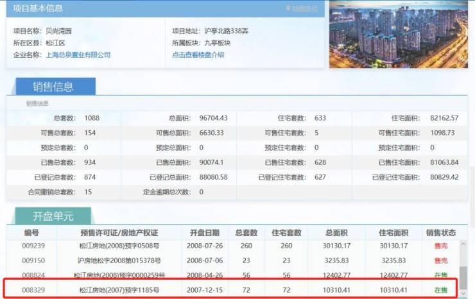The height and width of the screenshot is (299, 475).
Task: Click the 点击查看楼盘介绍 link
Action: click(x=198, y=55)
